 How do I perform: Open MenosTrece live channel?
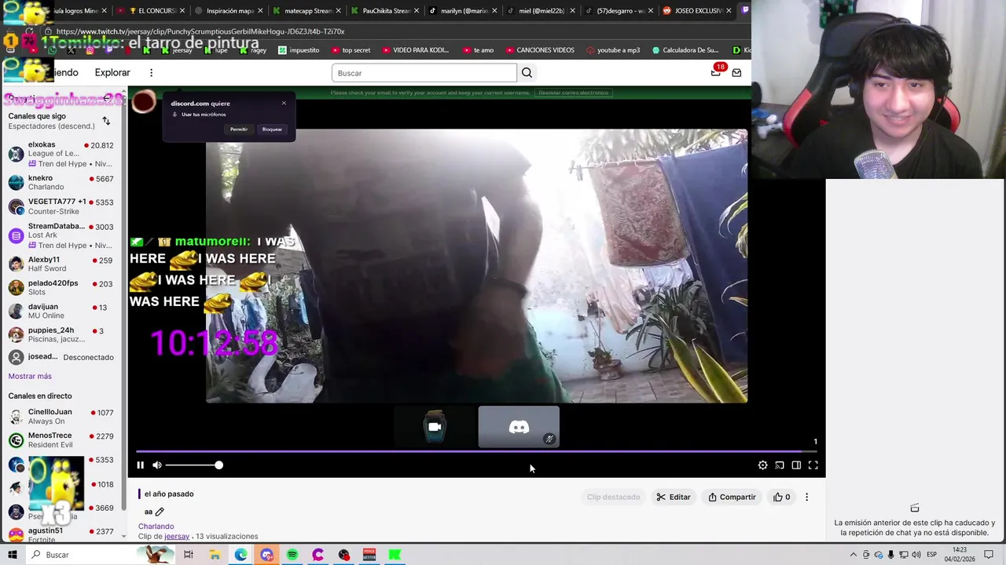[61, 440]
